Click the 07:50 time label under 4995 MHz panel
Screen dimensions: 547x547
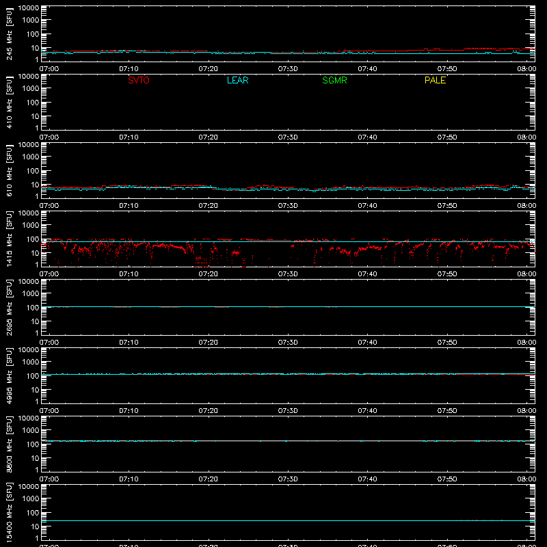click(447, 411)
